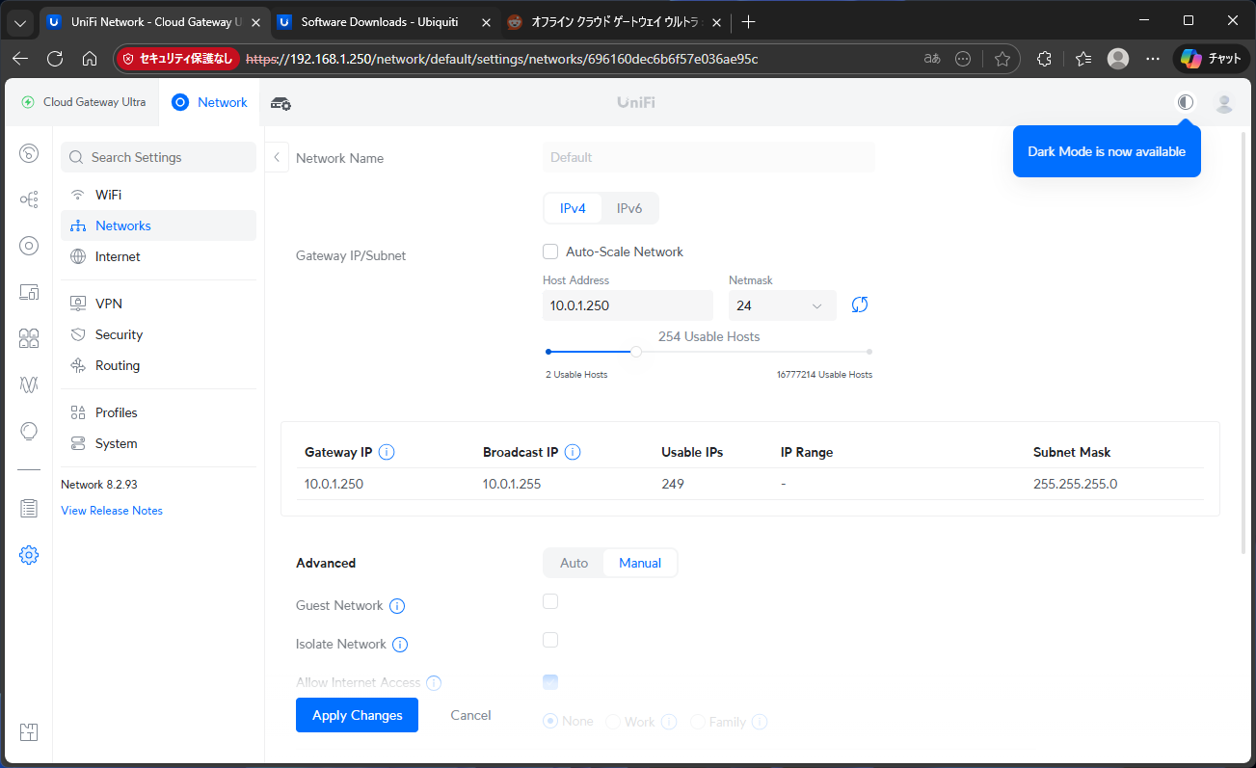Image resolution: width=1256 pixels, height=768 pixels.
Task: Tick the Isolate Network checkbox
Action: point(550,640)
